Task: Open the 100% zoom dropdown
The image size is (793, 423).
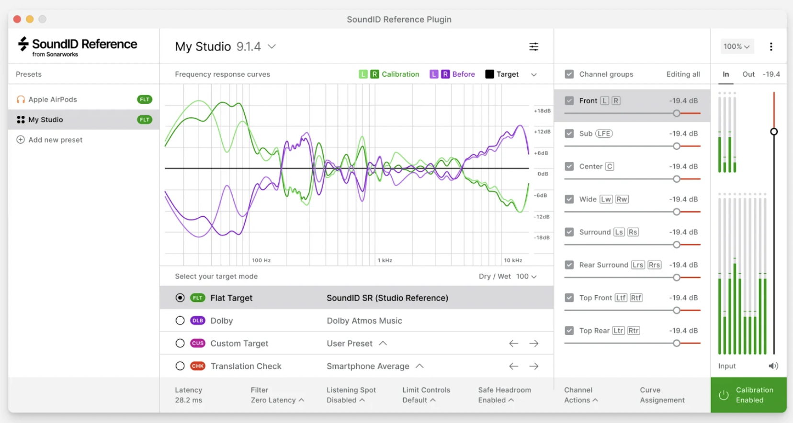Action: 736,46
